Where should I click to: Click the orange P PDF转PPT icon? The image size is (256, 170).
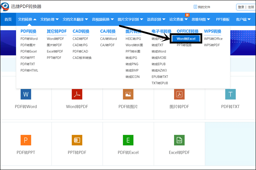[x=26, y=140]
